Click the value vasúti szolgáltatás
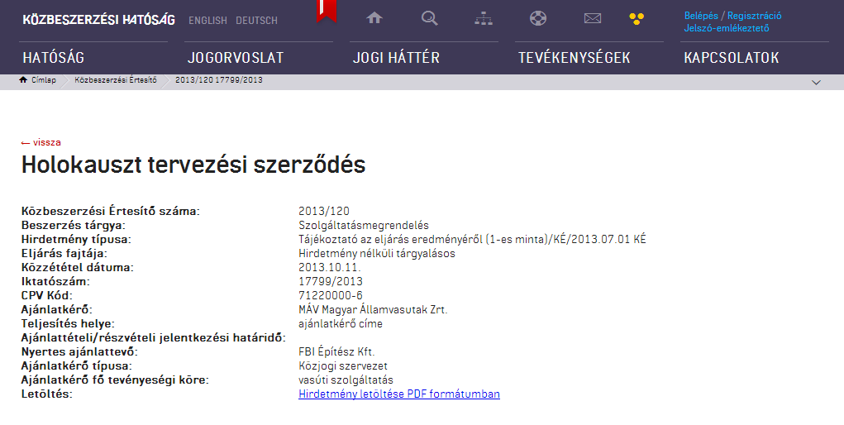844x425 pixels. coord(346,380)
